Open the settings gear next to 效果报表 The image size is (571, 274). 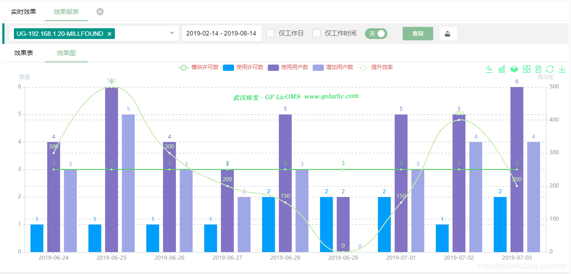tap(100, 12)
